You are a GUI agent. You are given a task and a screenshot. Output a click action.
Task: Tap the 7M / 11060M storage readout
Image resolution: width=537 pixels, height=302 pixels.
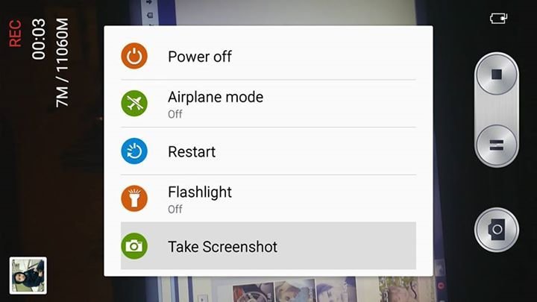tap(62, 63)
